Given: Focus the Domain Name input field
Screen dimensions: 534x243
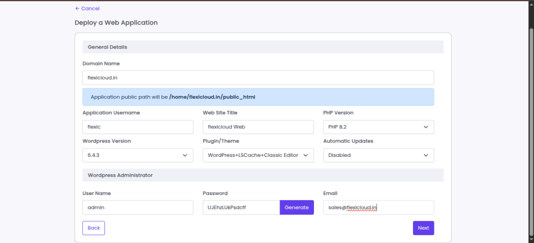Looking at the screenshot, I should coord(258,78).
